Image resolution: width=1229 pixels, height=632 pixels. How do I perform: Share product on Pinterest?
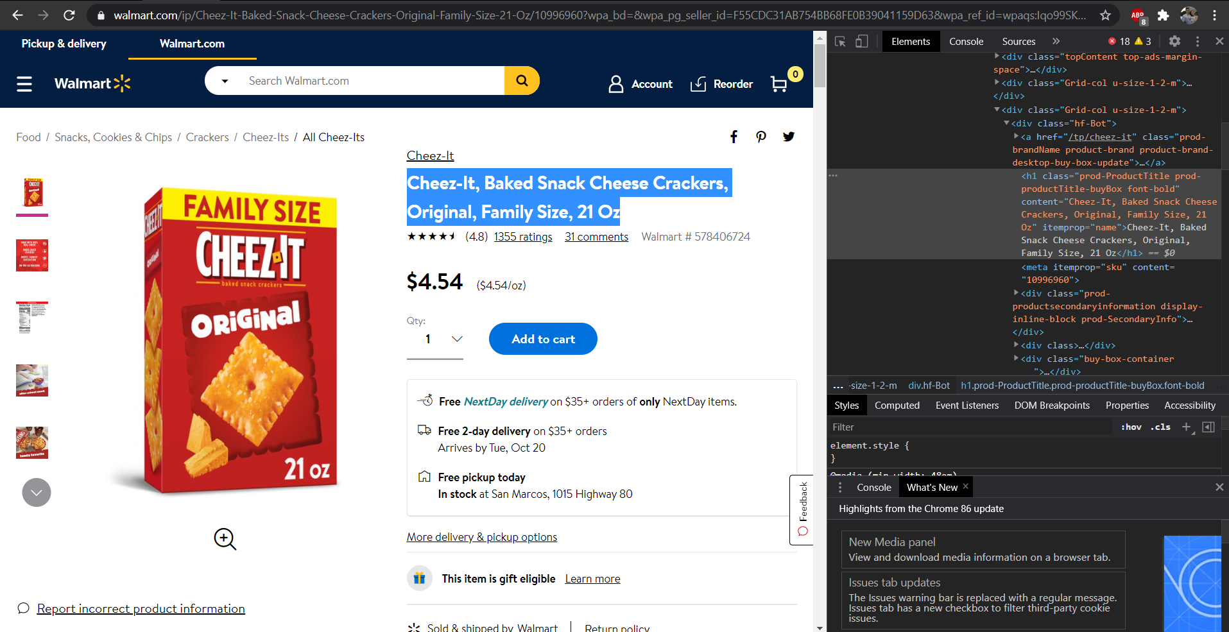pos(761,137)
